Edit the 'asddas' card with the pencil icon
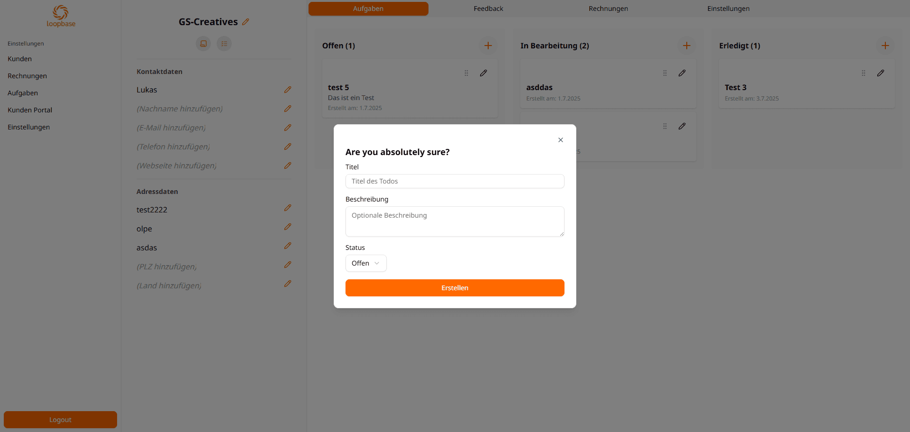This screenshot has width=910, height=432. [x=682, y=73]
